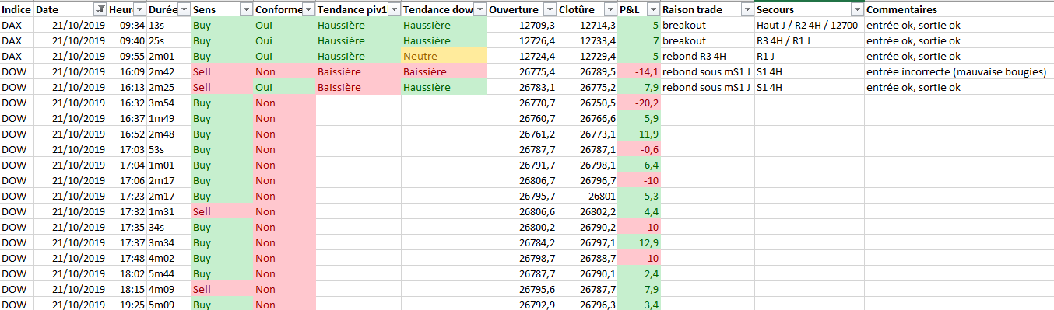Open the Tendance piv1 filter dropdown
The width and height of the screenshot is (1054, 310).
(x=394, y=10)
